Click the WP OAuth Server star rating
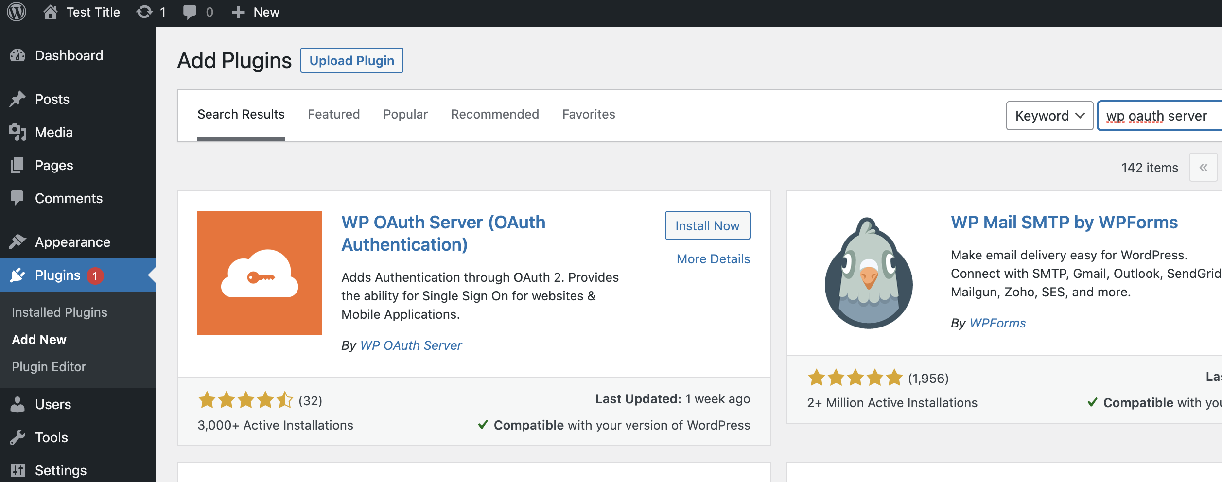1222x482 pixels. (x=245, y=400)
